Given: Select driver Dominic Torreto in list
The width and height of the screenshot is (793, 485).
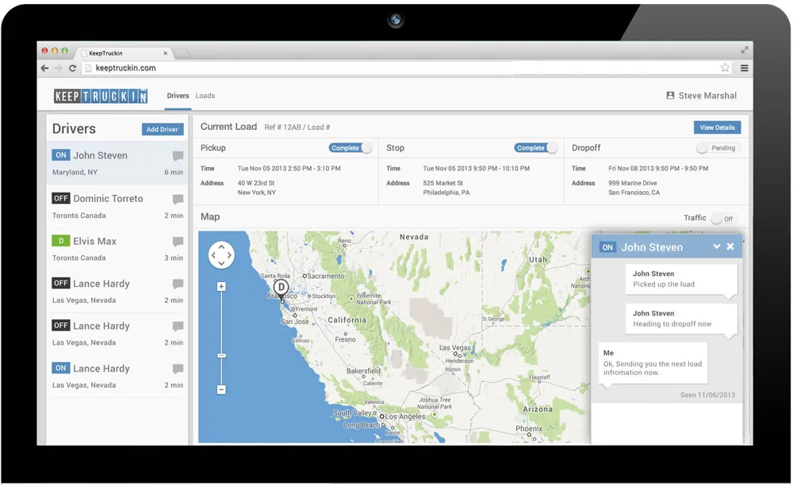Looking at the screenshot, I should (x=117, y=206).
